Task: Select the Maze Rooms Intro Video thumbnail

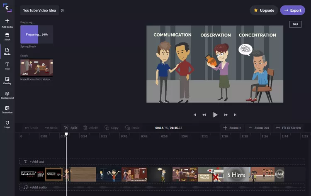Action: (x=36, y=67)
